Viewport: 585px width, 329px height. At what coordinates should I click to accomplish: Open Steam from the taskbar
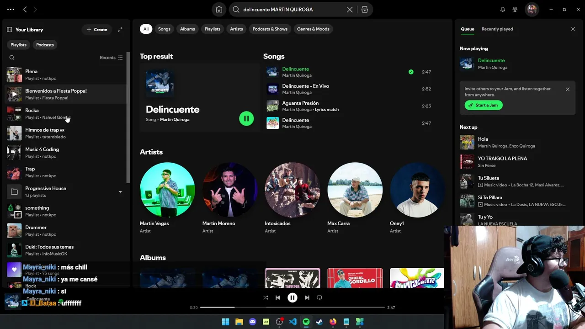click(319, 322)
